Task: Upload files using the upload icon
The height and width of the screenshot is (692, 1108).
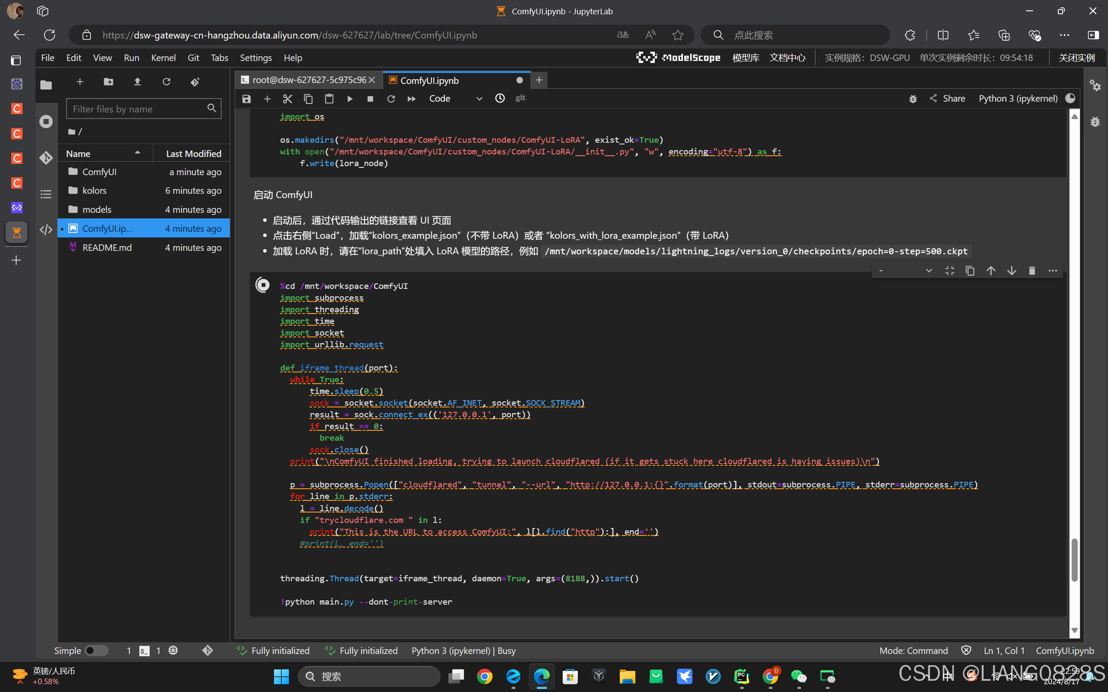Action: (x=137, y=82)
